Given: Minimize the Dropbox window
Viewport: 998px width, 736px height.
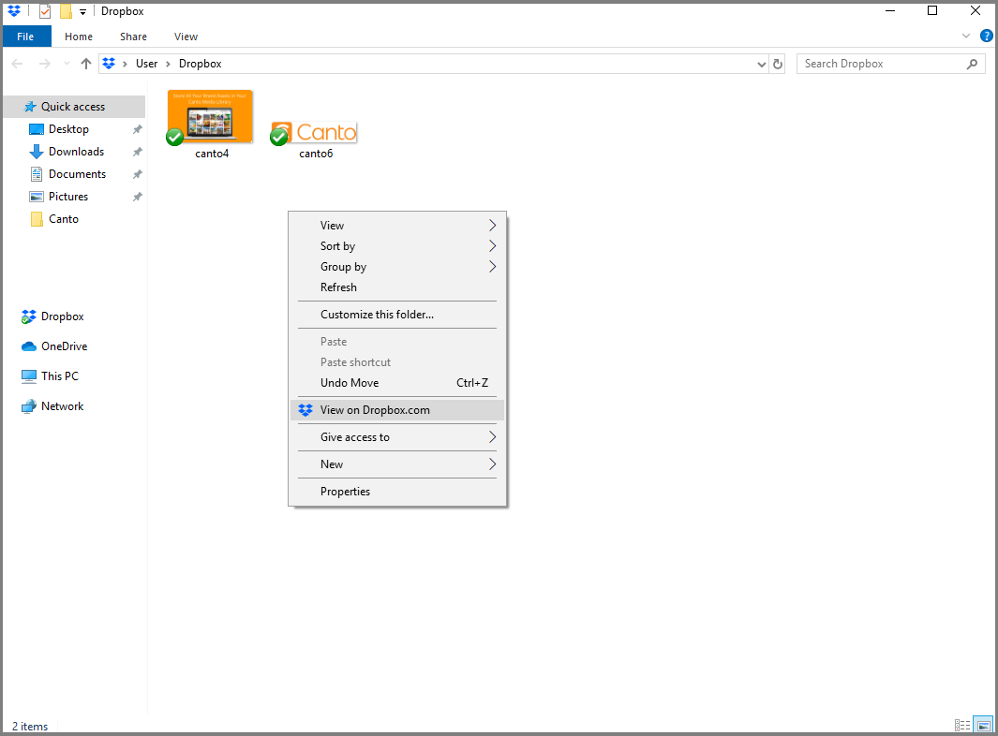Looking at the screenshot, I should pyautogui.click(x=890, y=11).
